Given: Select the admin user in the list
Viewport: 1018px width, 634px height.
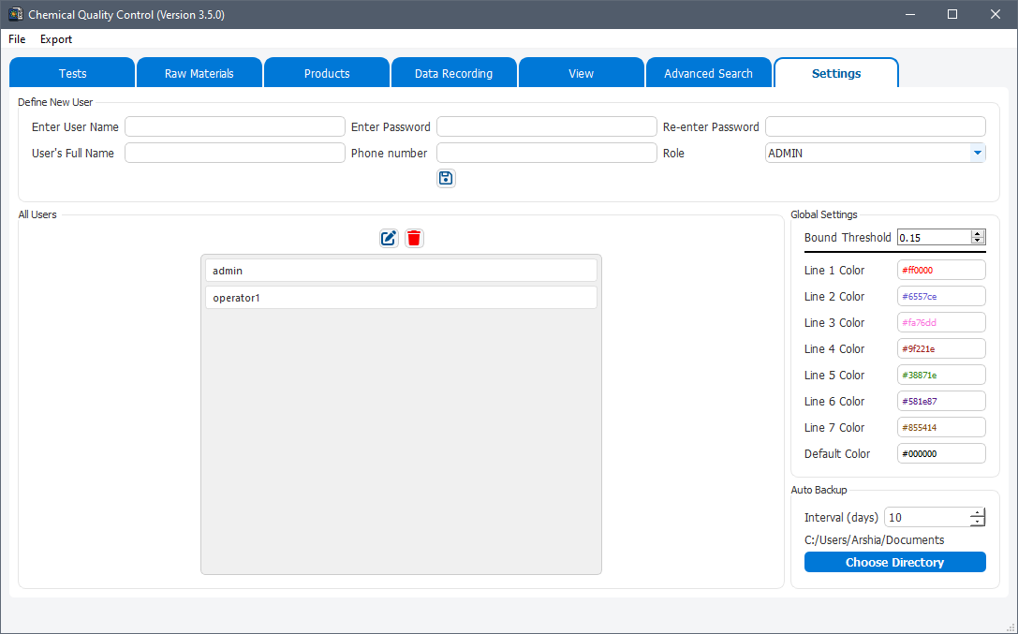Looking at the screenshot, I should click(401, 270).
